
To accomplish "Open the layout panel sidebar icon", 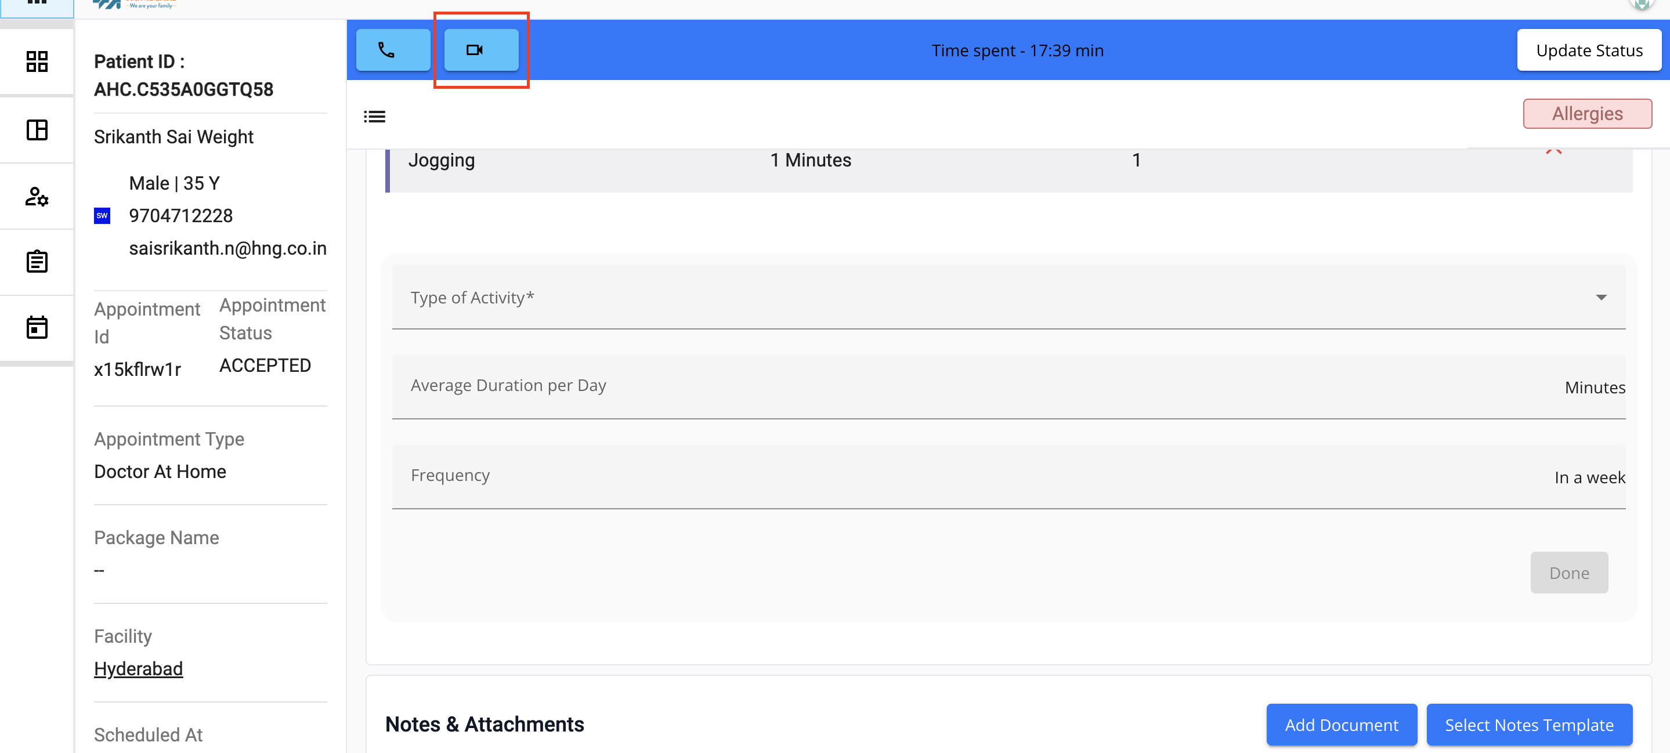I will coord(37,129).
